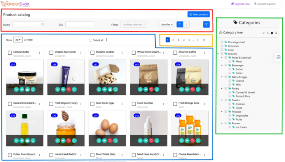Tick the Cashew Butter product checkbox

click(x=10, y=53)
